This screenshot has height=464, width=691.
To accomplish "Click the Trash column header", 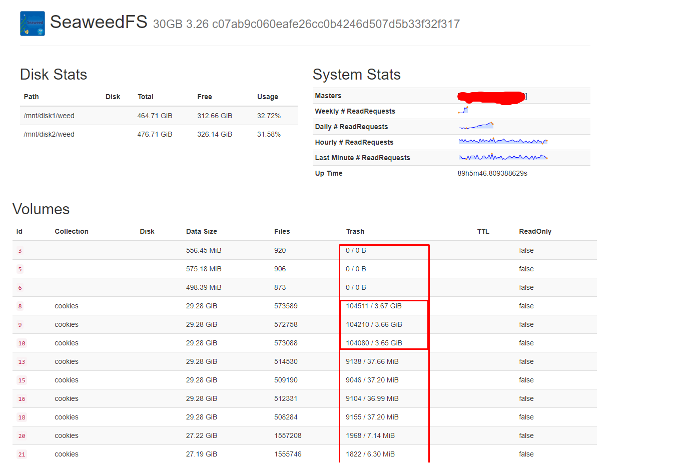I will click(x=355, y=231).
